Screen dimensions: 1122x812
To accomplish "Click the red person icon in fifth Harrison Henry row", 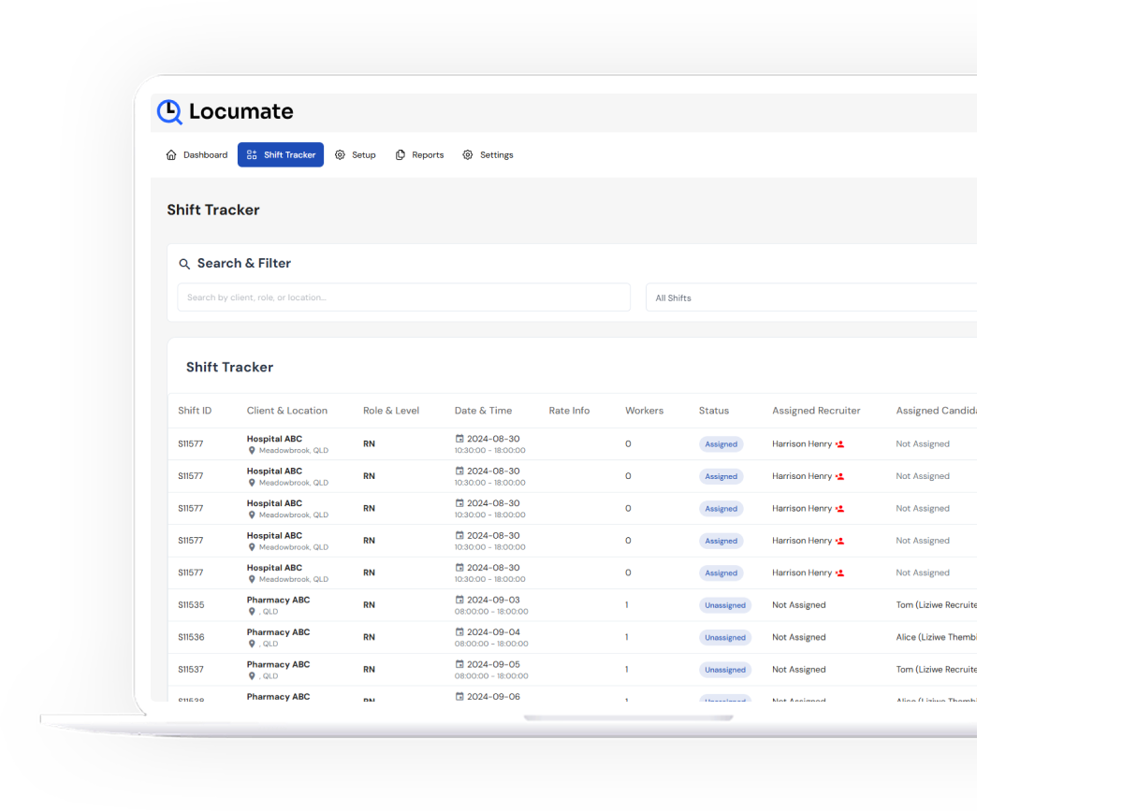I will pos(839,573).
